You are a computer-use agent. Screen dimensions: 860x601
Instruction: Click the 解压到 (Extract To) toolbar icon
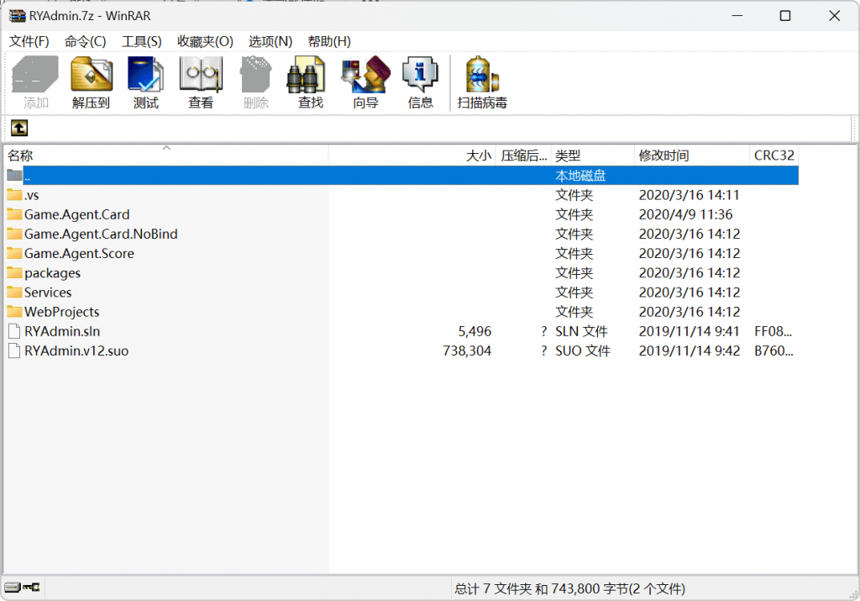[x=91, y=82]
